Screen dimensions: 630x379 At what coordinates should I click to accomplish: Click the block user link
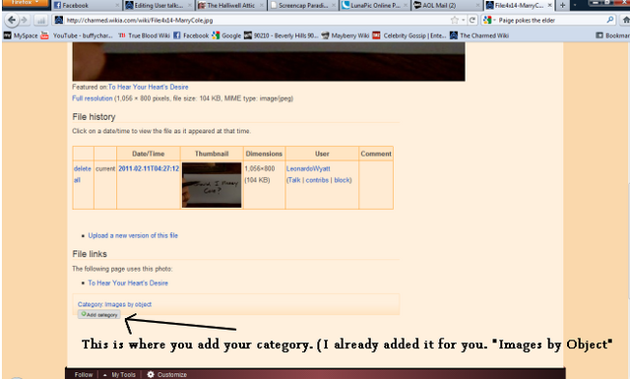coord(343,180)
